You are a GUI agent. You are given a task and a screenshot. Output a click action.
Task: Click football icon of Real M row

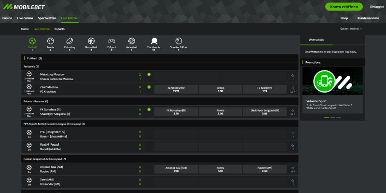tap(29, 145)
